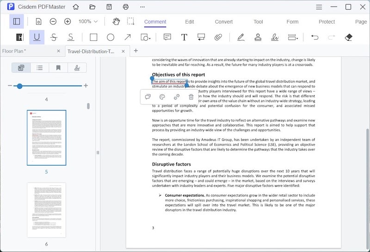Increase thumbnail size with plus
The height and width of the screenshot is (252, 370).
click(x=86, y=86)
